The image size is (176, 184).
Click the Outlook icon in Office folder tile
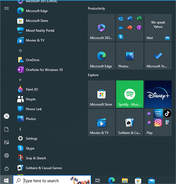click(x=121, y=19)
